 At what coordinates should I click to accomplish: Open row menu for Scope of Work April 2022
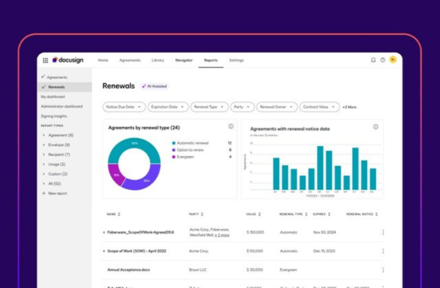pyautogui.click(x=383, y=251)
